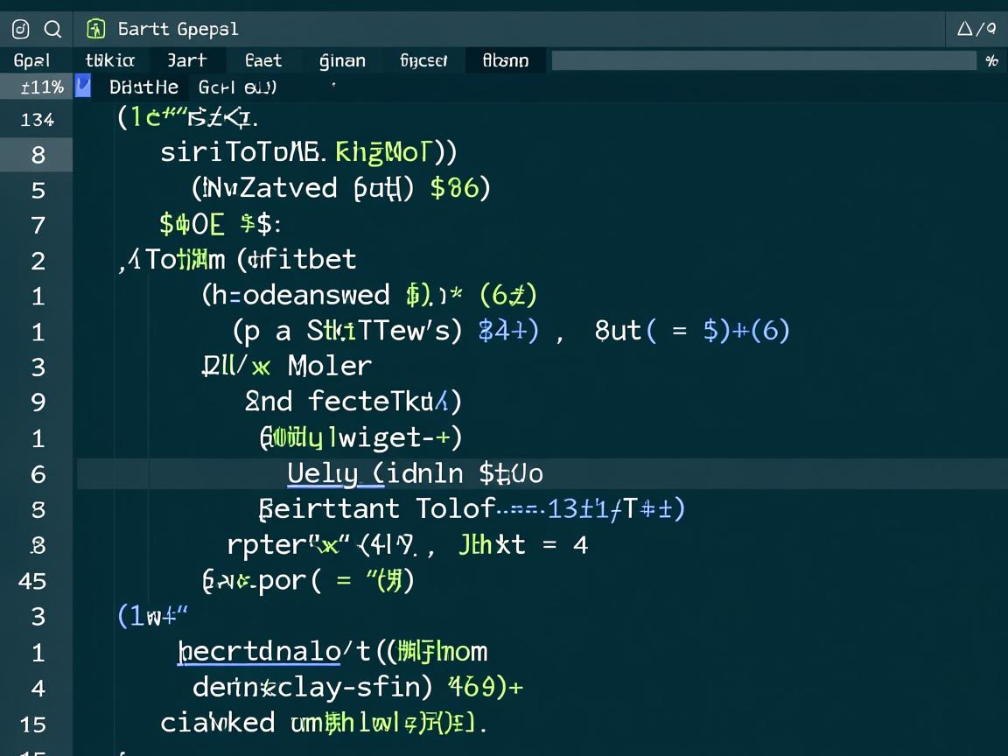Viewport: 1008px width, 756px height.
Task: Click the percent icon at right of tab bar
Action: 991,60
